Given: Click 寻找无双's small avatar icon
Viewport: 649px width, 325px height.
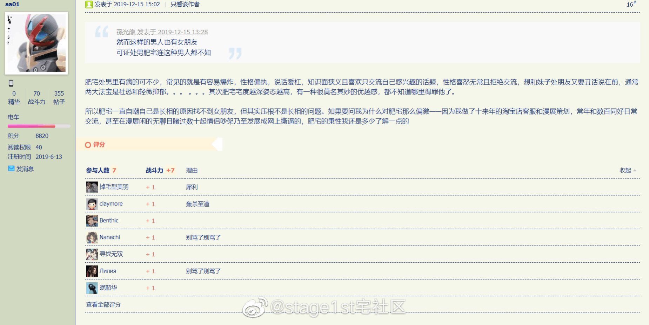Looking at the screenshot, I should click(x=92, y=254).
